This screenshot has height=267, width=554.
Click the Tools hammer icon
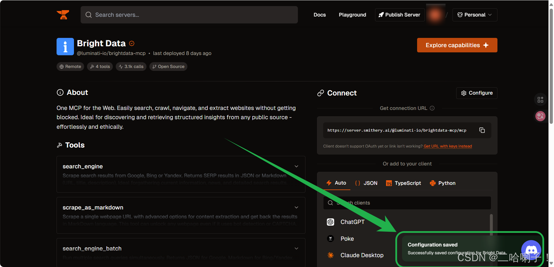(59, 145)
